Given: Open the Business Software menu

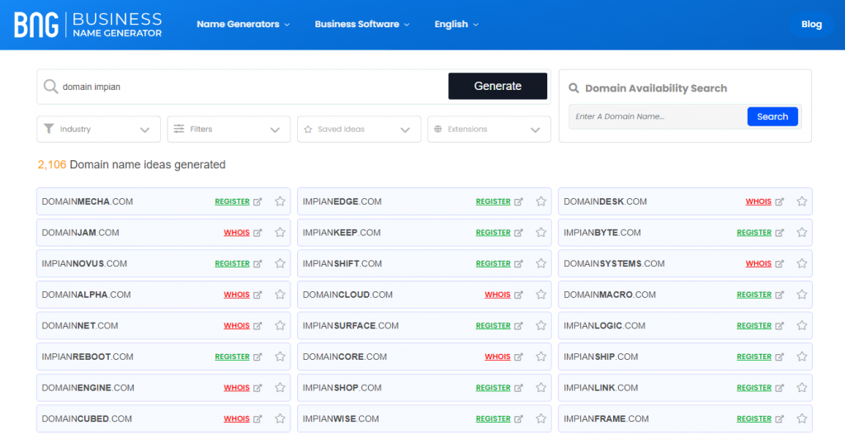Looking at the screenshot, I should point(361,25).
